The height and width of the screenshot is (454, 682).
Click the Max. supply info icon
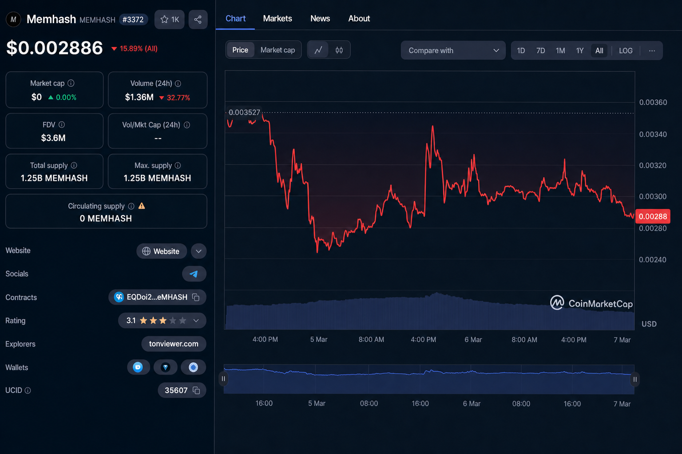click(178, 165)
